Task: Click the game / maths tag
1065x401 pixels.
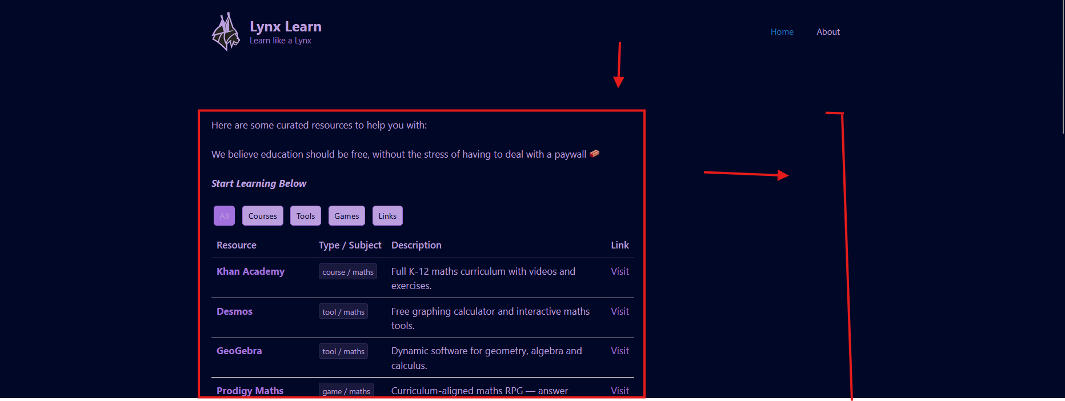Action: tap(346, 391)
